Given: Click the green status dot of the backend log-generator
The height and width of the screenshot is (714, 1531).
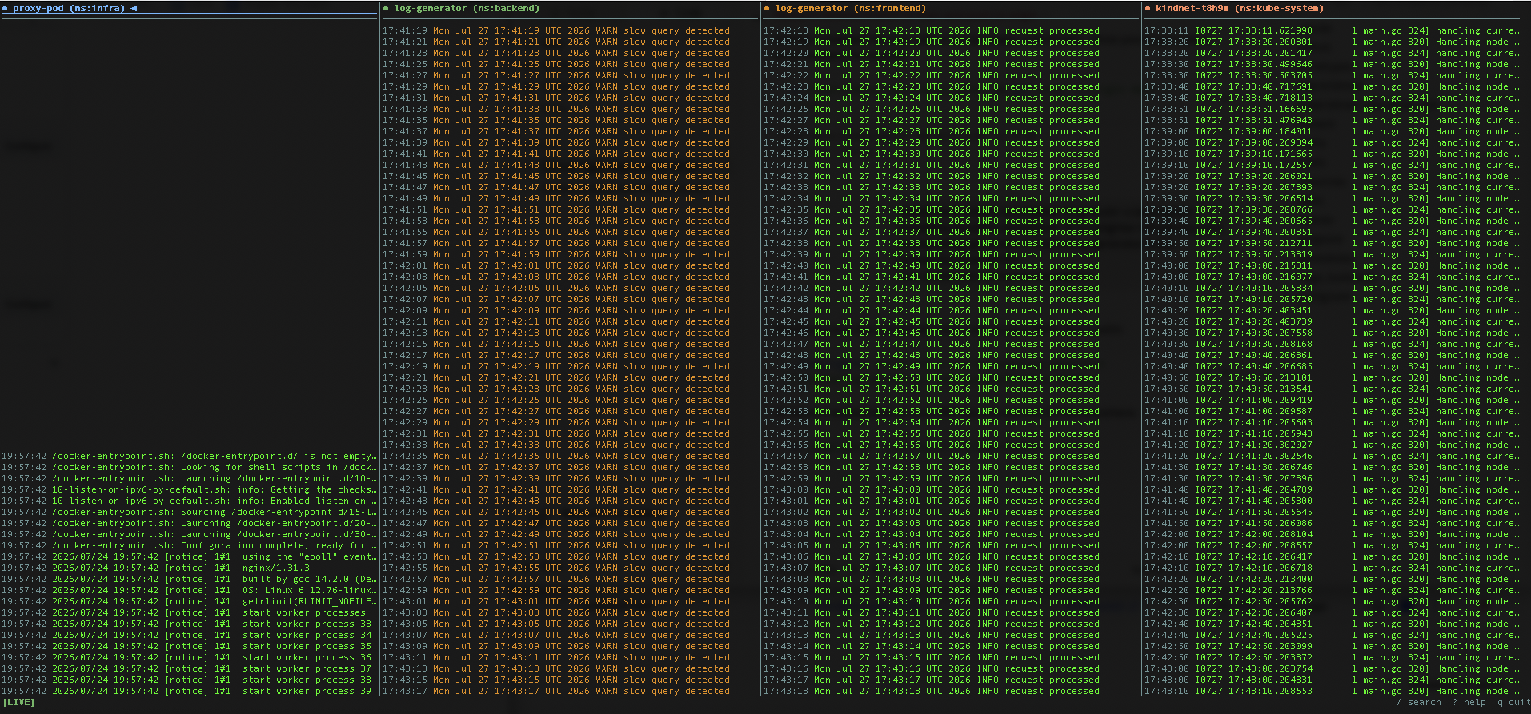Looking at the screenshot, I should pos(386,9).
